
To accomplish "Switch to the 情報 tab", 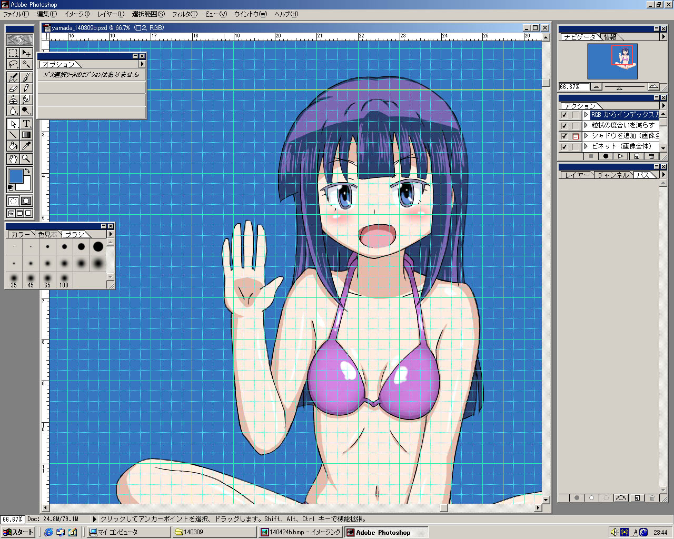I will [610, 37].
